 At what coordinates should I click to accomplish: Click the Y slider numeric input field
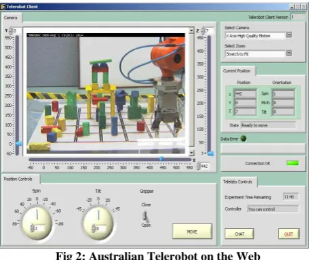click(17, 30)
